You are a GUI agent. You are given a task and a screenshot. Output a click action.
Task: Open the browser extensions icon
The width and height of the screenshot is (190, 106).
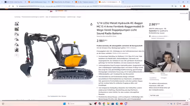(180, 6)
